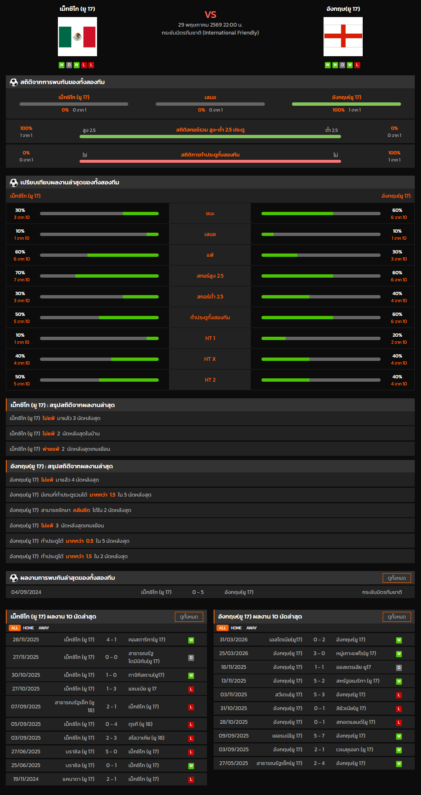This screenshot has width=421, height=795.
Task: Click W badge for 27/05/2025 England match
Action: [399, 764]
